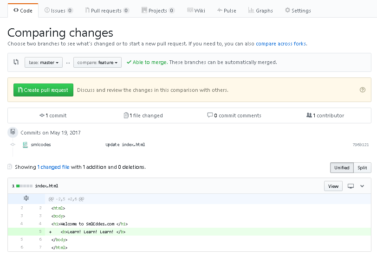
Task: Switch to Split diff view
Action: pos(362,168)
